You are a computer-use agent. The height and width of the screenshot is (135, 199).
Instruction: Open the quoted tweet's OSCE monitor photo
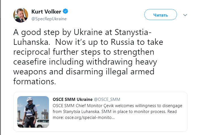(x=33, y=111)
